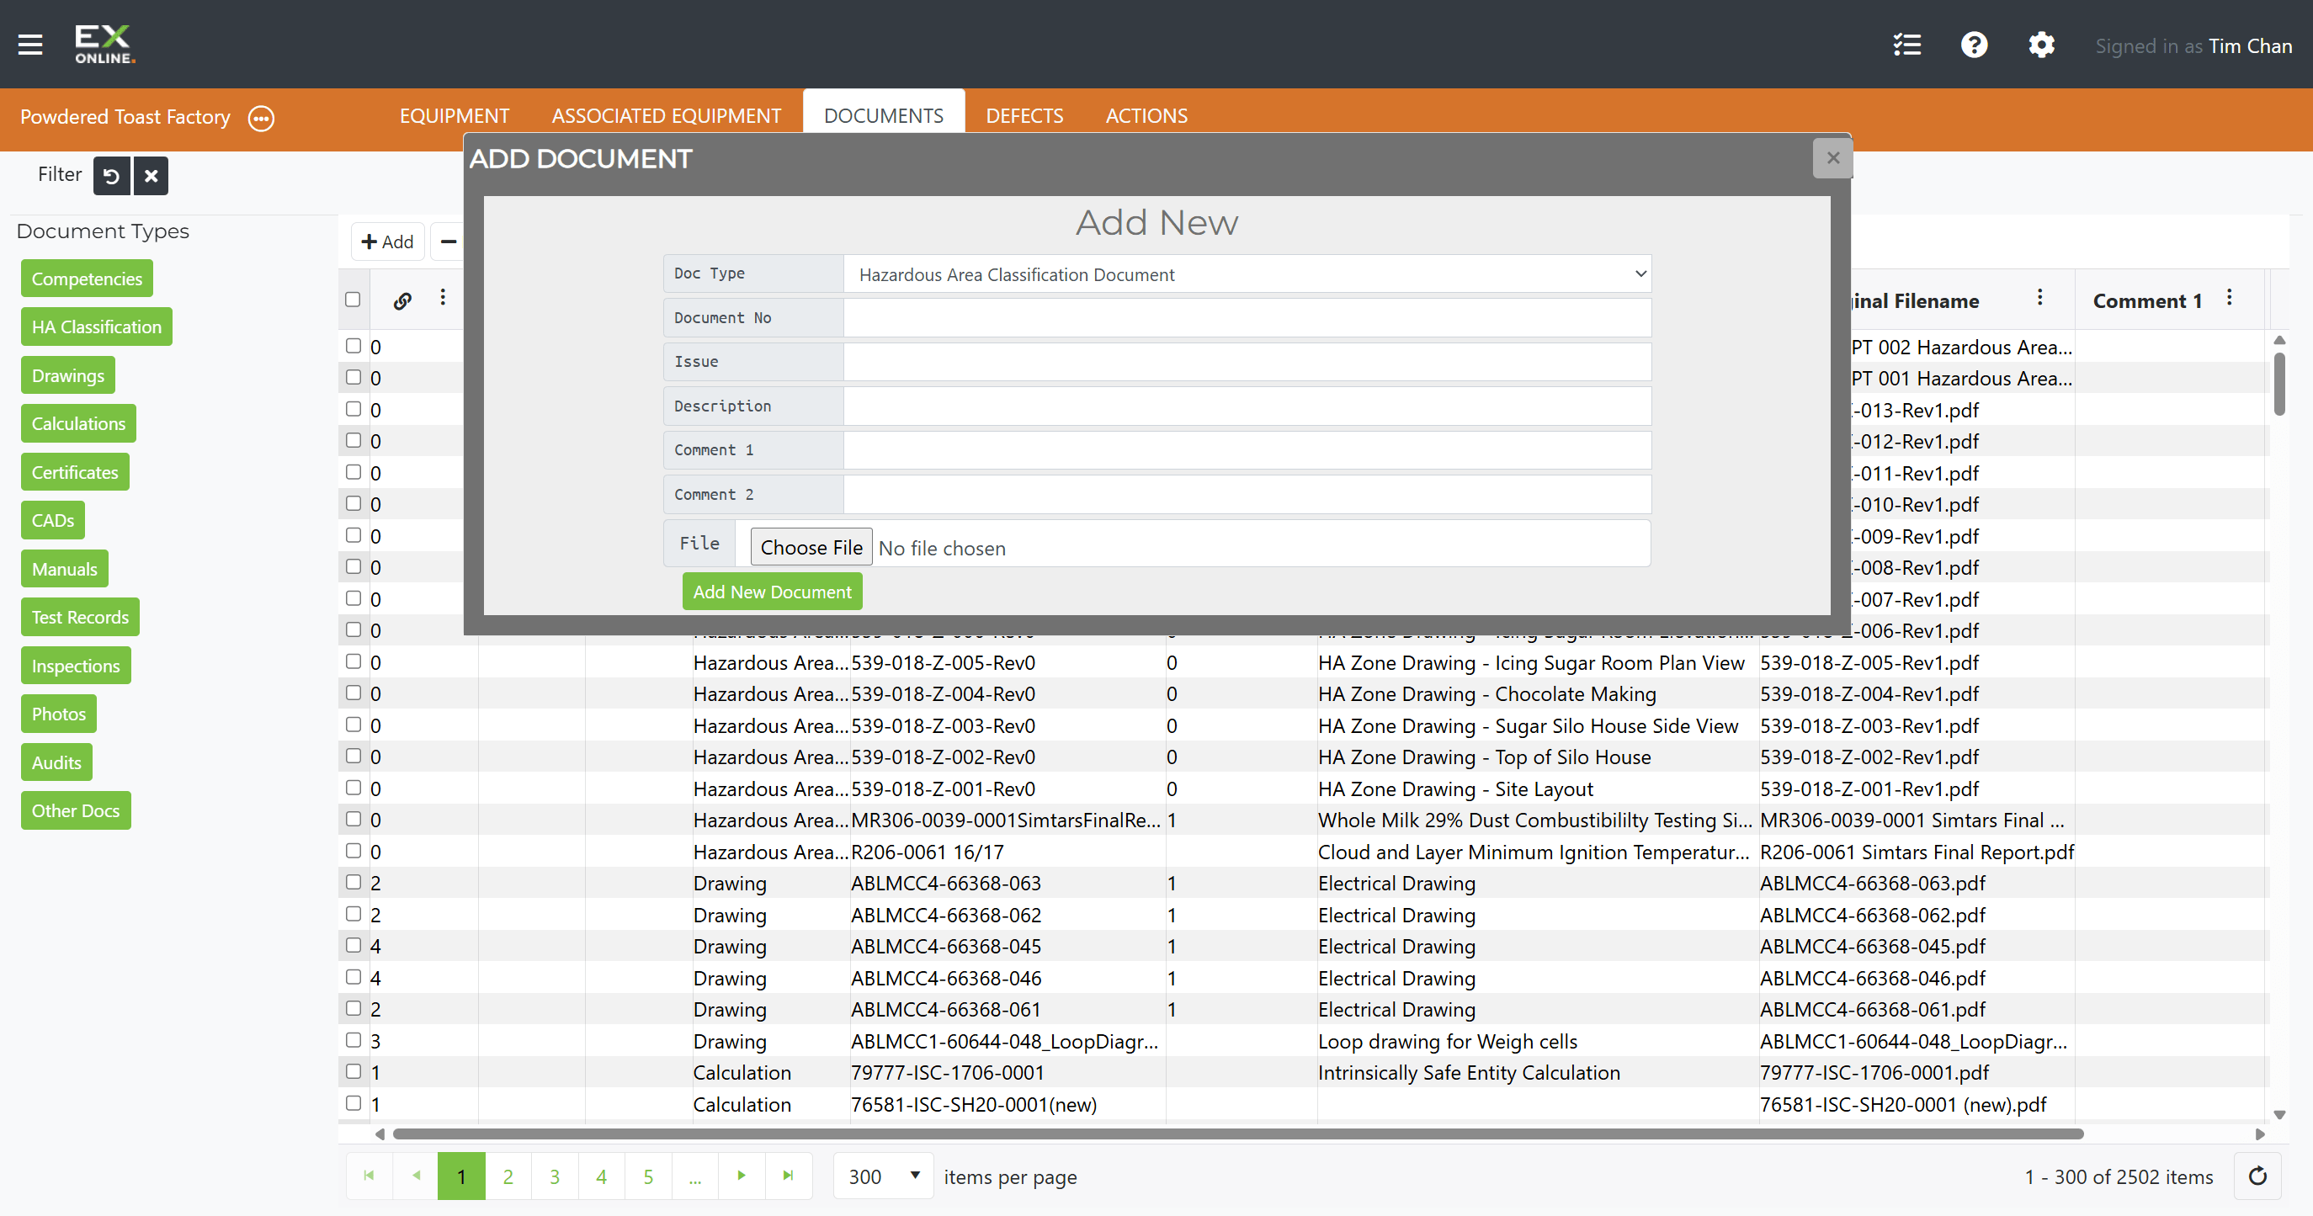
Task: Open the items per page dropdown
Action: (884, 1176)
